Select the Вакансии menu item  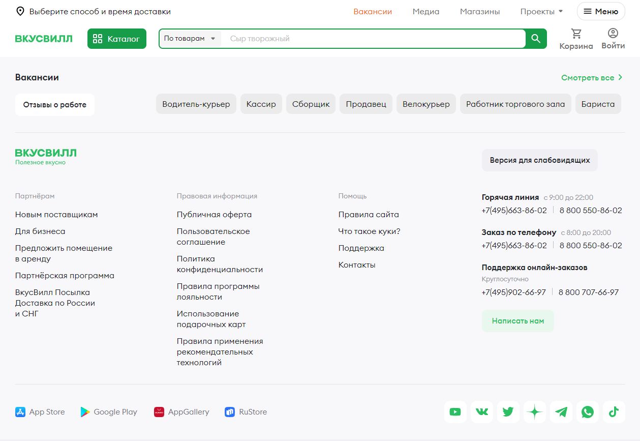click(x=373, y=11)
